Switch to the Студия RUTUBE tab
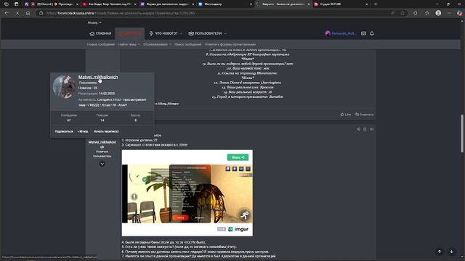Image resolution: width=465 pixels, height=261 pixels. 341,4
